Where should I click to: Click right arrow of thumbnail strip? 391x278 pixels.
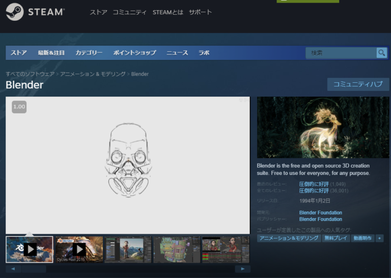[x=243, y=269]
